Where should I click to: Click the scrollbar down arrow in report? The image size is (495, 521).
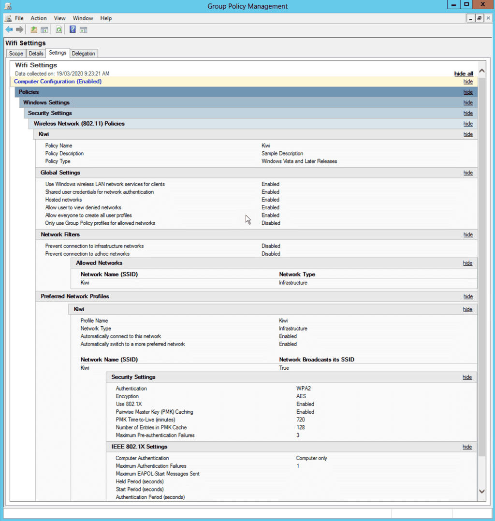point(481,492)
